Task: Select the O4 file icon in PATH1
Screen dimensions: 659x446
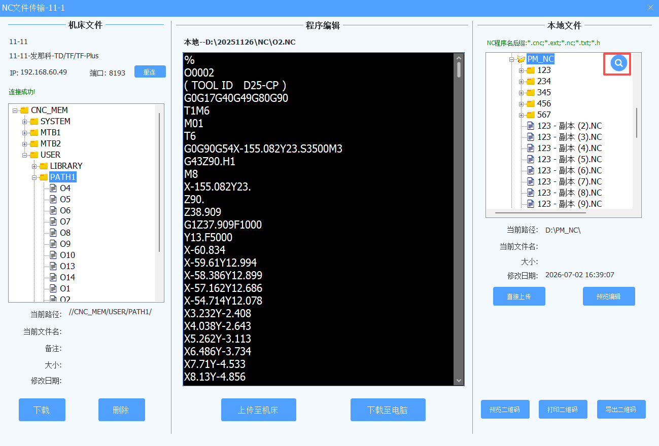Action: (53, 188)
